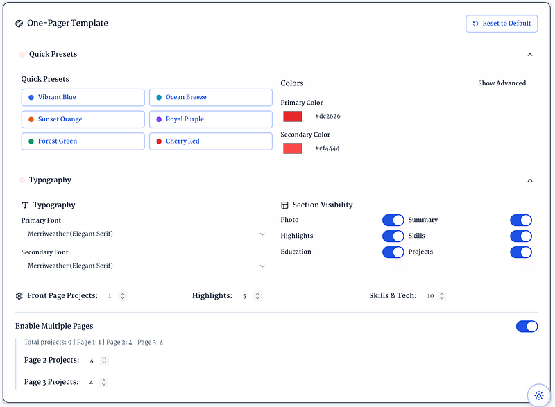
Task: Open the Secondary Font dropdown
Action: 145,266
